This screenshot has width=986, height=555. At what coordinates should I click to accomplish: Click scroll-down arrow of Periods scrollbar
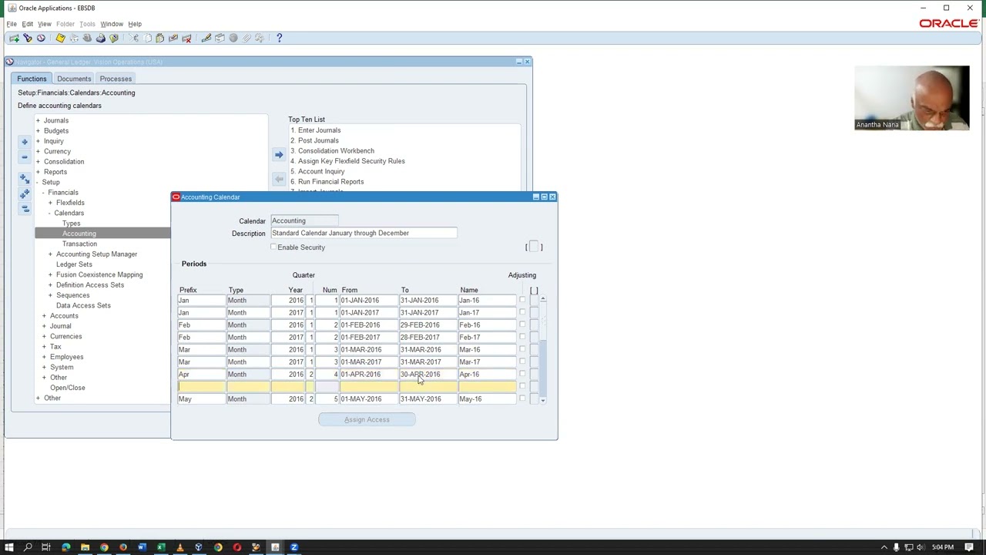(543, 400)
